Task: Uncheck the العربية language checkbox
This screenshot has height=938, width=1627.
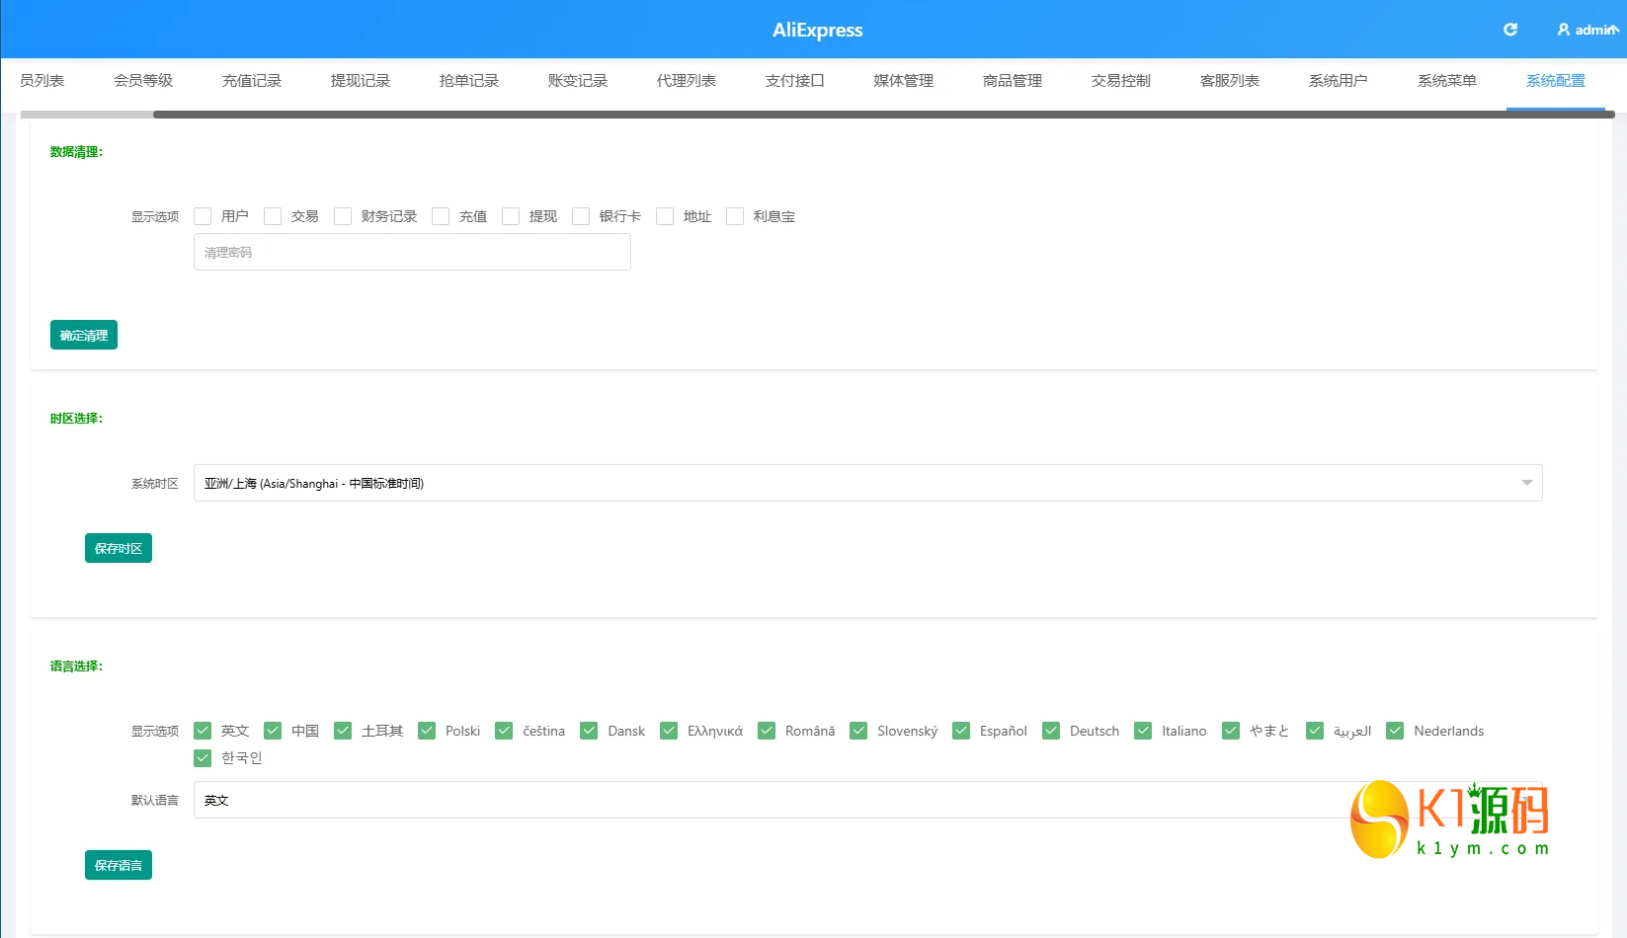Action: click(x=1315, y=731)
